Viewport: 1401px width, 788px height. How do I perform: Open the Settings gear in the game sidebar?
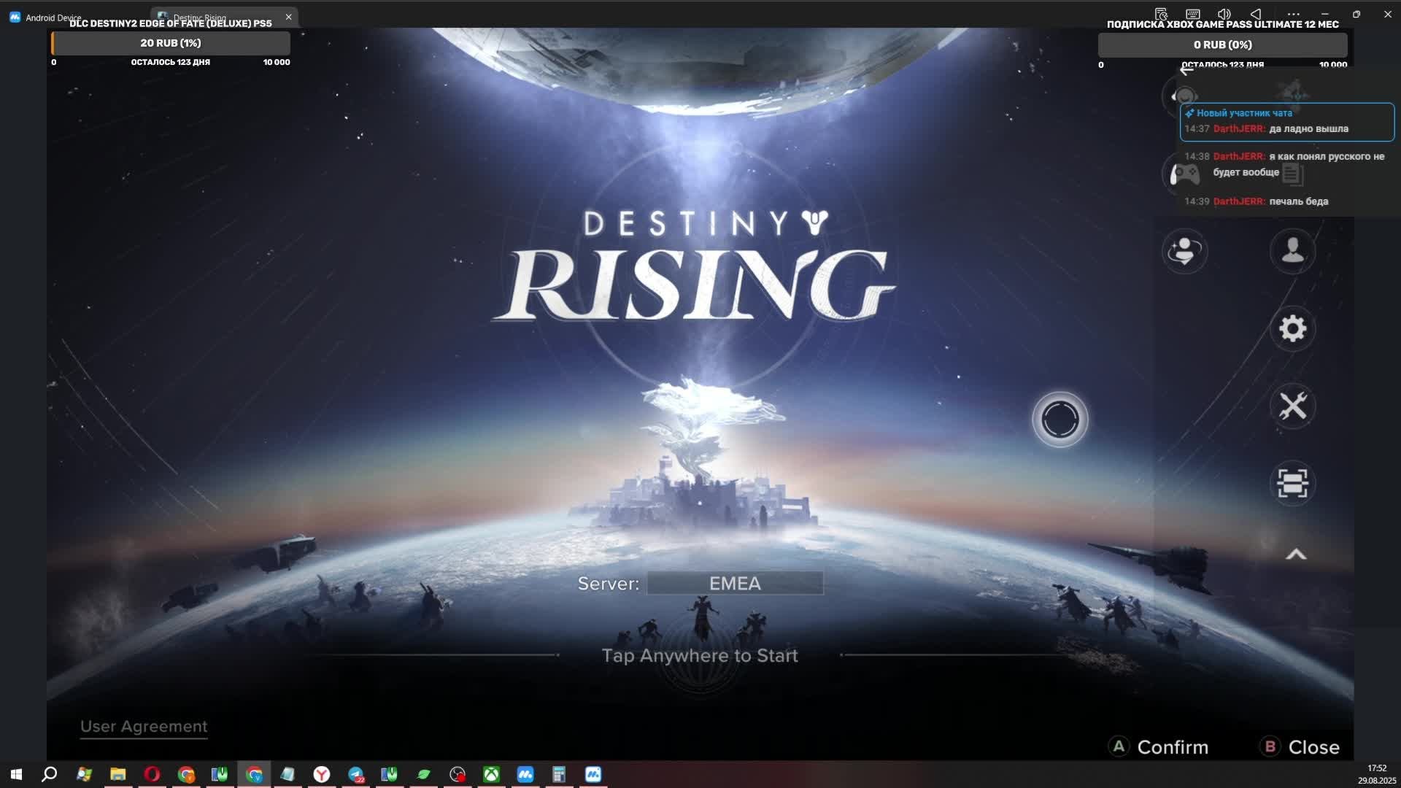(1293, 328)
